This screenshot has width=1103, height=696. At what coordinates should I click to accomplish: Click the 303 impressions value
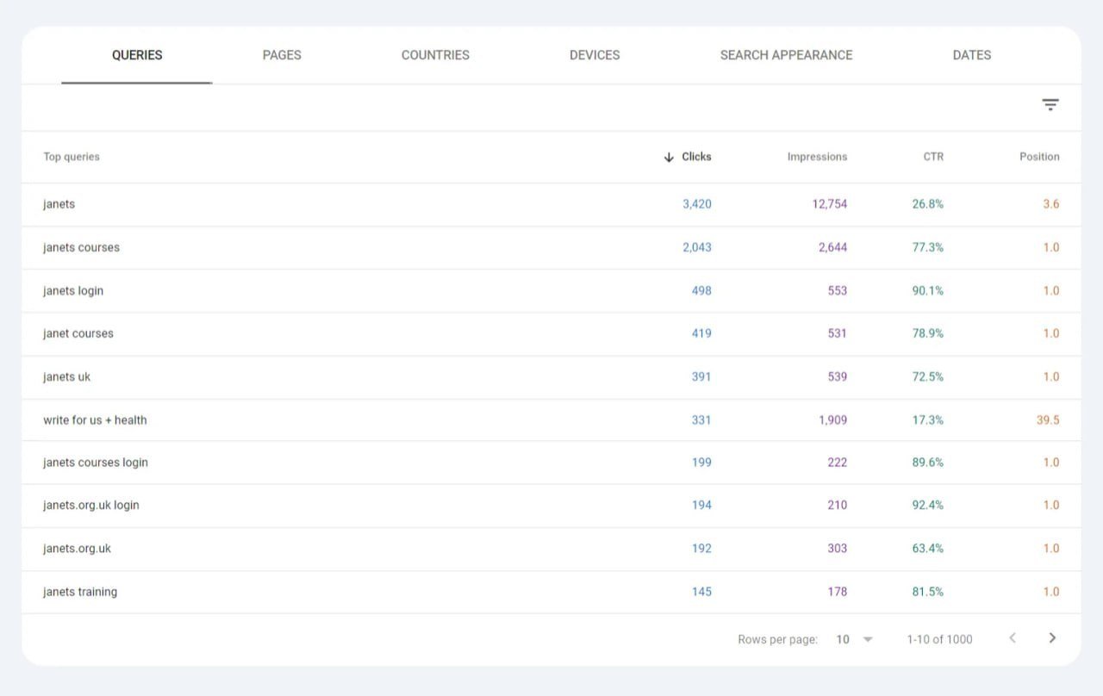click(838, 549)
